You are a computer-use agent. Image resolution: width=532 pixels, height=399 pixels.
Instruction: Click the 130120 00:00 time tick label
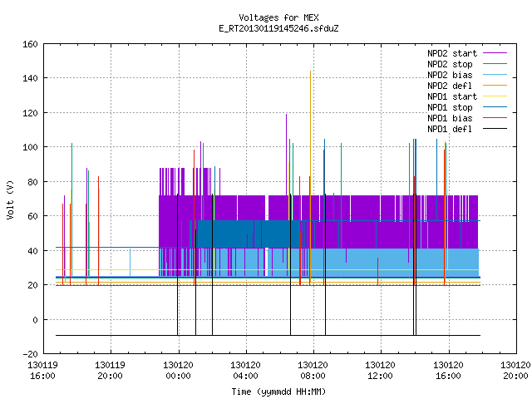point(178,371)
